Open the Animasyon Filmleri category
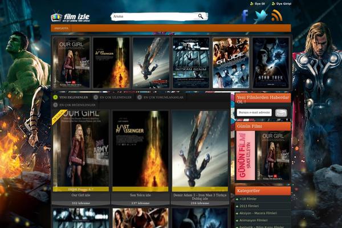Viewport: 342px width, 228px height. pos(253,221)
